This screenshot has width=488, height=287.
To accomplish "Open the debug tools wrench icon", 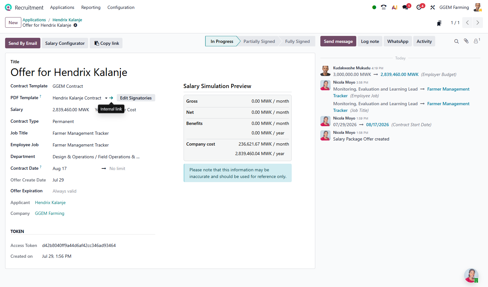I will (433, 7).
